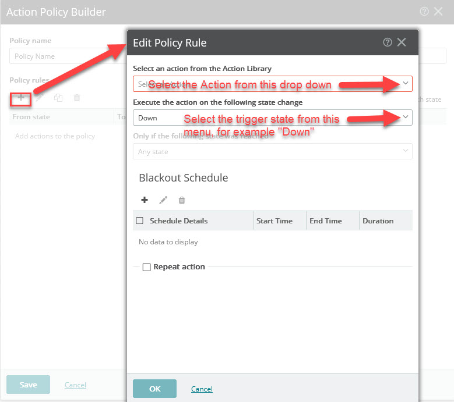
Task: Add a Blackout Schedule entry
Action: pos(145,200)
